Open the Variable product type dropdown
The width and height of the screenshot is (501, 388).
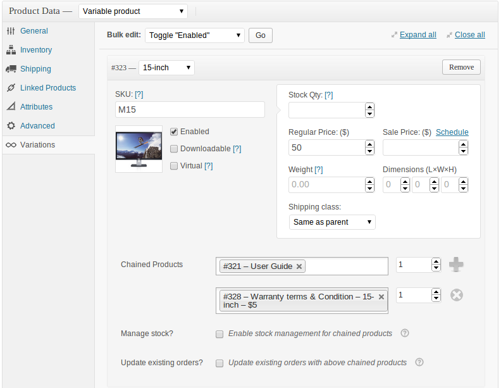(133, 11)
